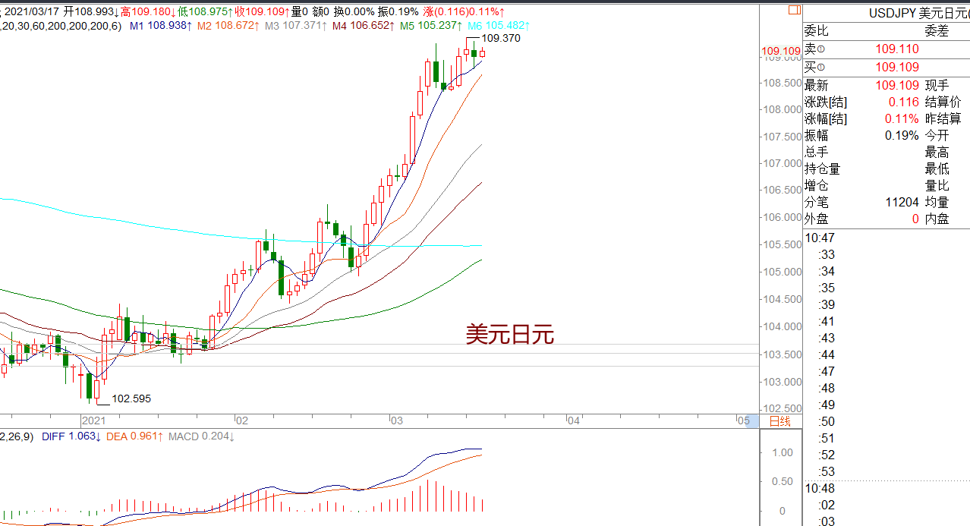This screenshot has width=970, height=526.
Task: Click the 持仓量 label
Action: (823, 169)
